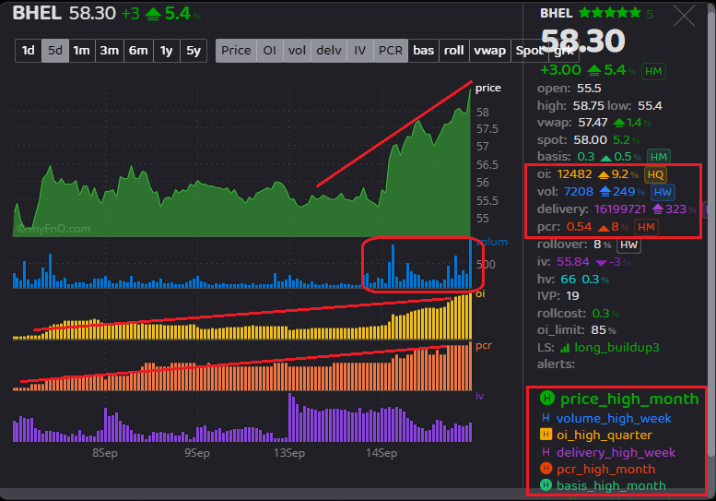This screenshot has height=501, width=716.
Task: Click the blue H icon of volume_high_week
Action: 546,417
